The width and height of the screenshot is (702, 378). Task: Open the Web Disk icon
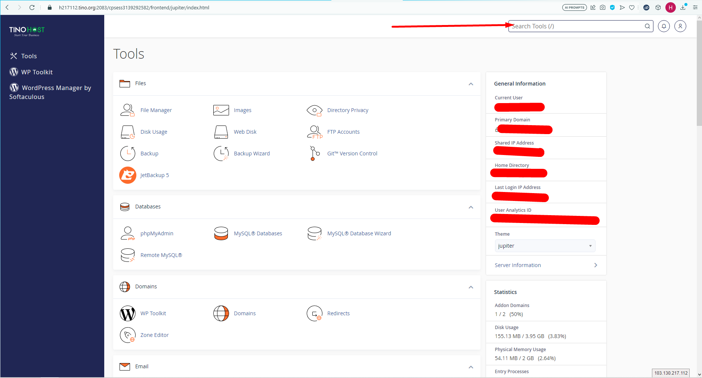point(221,132)
